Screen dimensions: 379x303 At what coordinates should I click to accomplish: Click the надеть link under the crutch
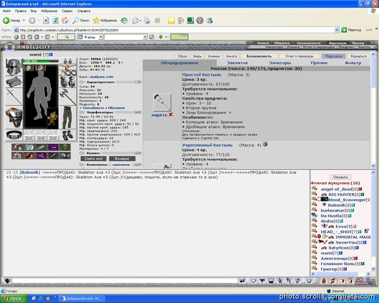159,115
